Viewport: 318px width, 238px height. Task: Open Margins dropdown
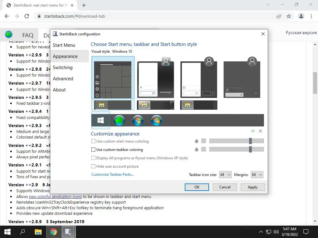coord(257,175)
